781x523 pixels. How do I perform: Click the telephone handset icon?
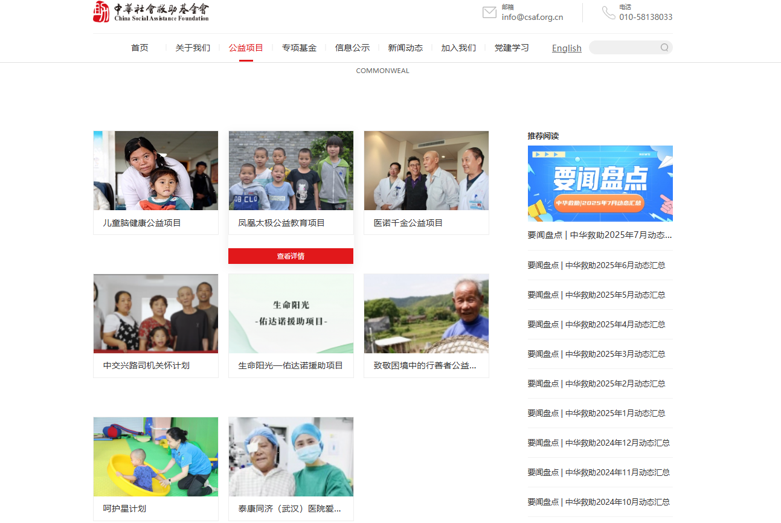coord(608,12)
